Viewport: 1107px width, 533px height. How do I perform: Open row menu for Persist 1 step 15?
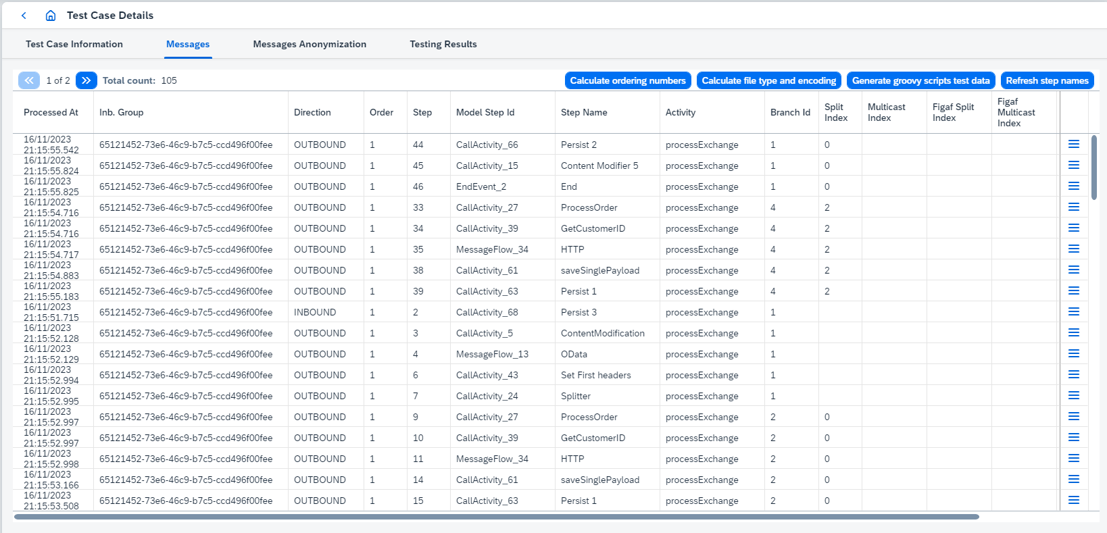pyautogui.click(x=1074, y=501)
